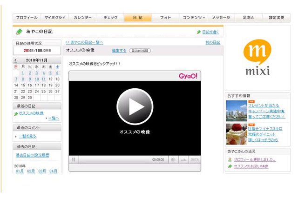Image resolution: width=298 pixels, height=198 pixels.
Task: Click the pencil icon beside オススメのお笑い映像
Action: click(230, 166)
